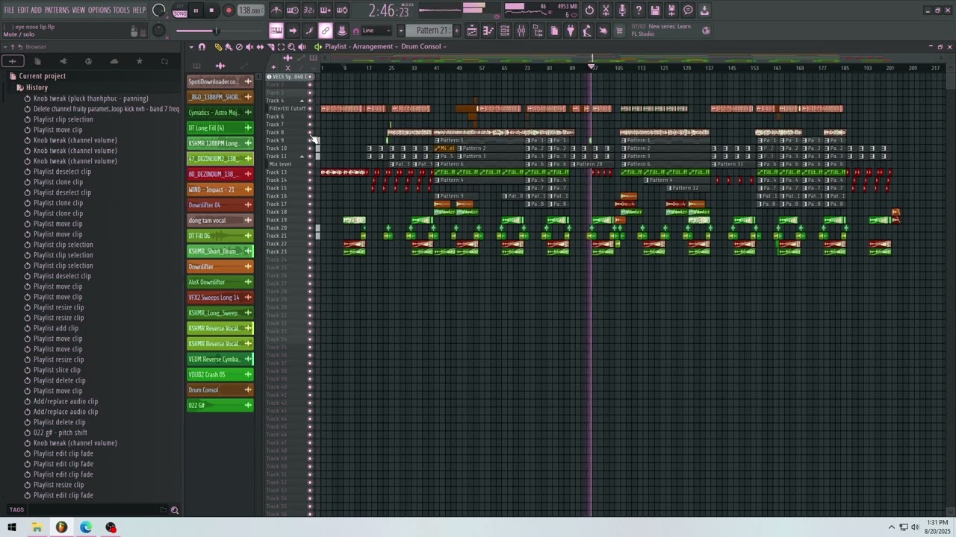Open the plugin picker plug icon
Viewport: 956px width, 537px height.
pos(570,31)
